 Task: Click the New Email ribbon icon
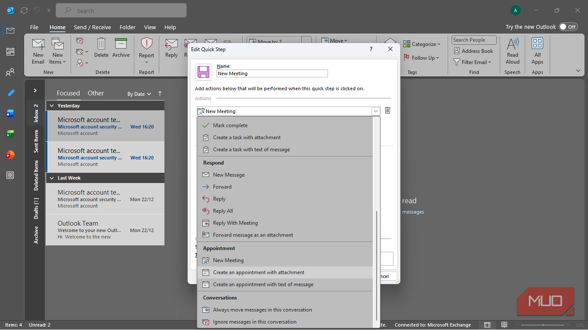[x=38, y=51]
